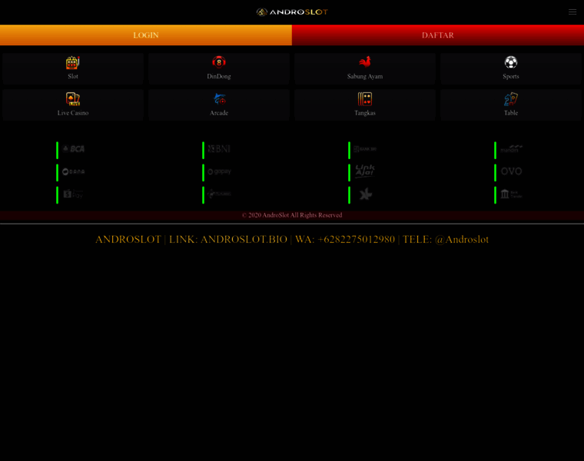Select the BCA bank logo
The height and width of the screenshot is (461, 584).
coord(74,149)
